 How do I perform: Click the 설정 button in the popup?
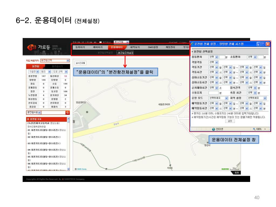(x=230, y=121)
